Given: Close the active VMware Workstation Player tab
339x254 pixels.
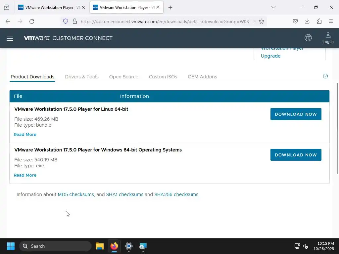Looking at the screenshot, I should (x=158, y=7).
